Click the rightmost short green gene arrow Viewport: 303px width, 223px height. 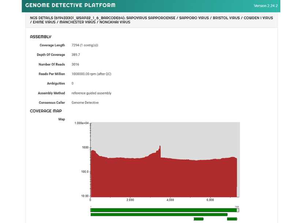pyautogui.click(x=232, y=219)
